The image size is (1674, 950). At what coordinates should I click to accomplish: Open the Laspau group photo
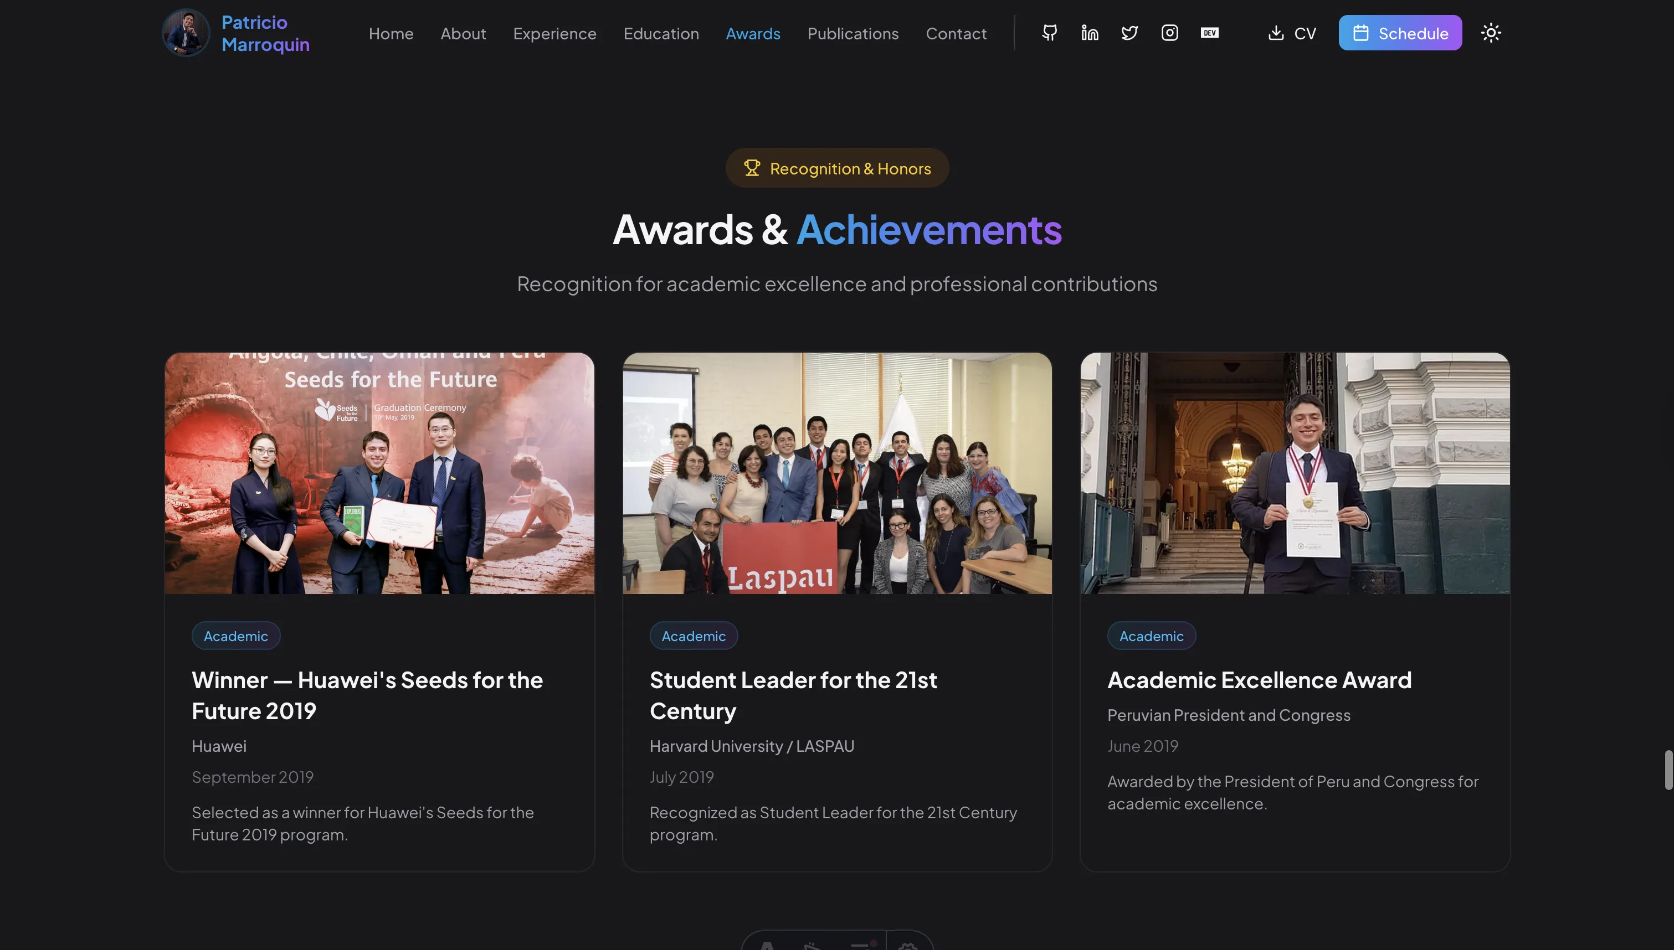point(836,473)
